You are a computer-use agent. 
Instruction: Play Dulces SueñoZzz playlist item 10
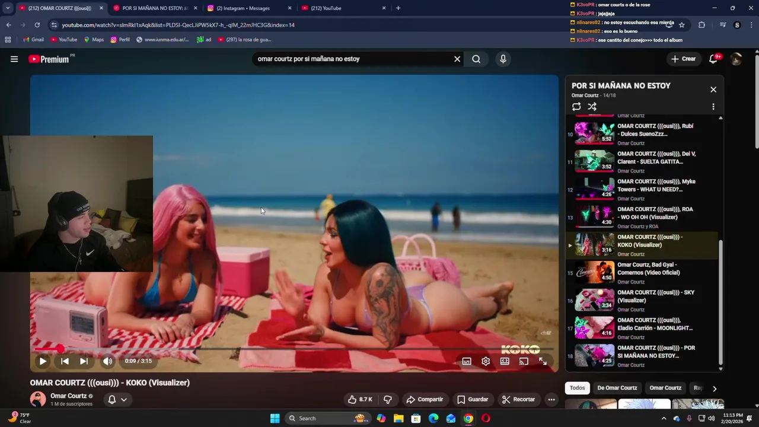(643, 133)
